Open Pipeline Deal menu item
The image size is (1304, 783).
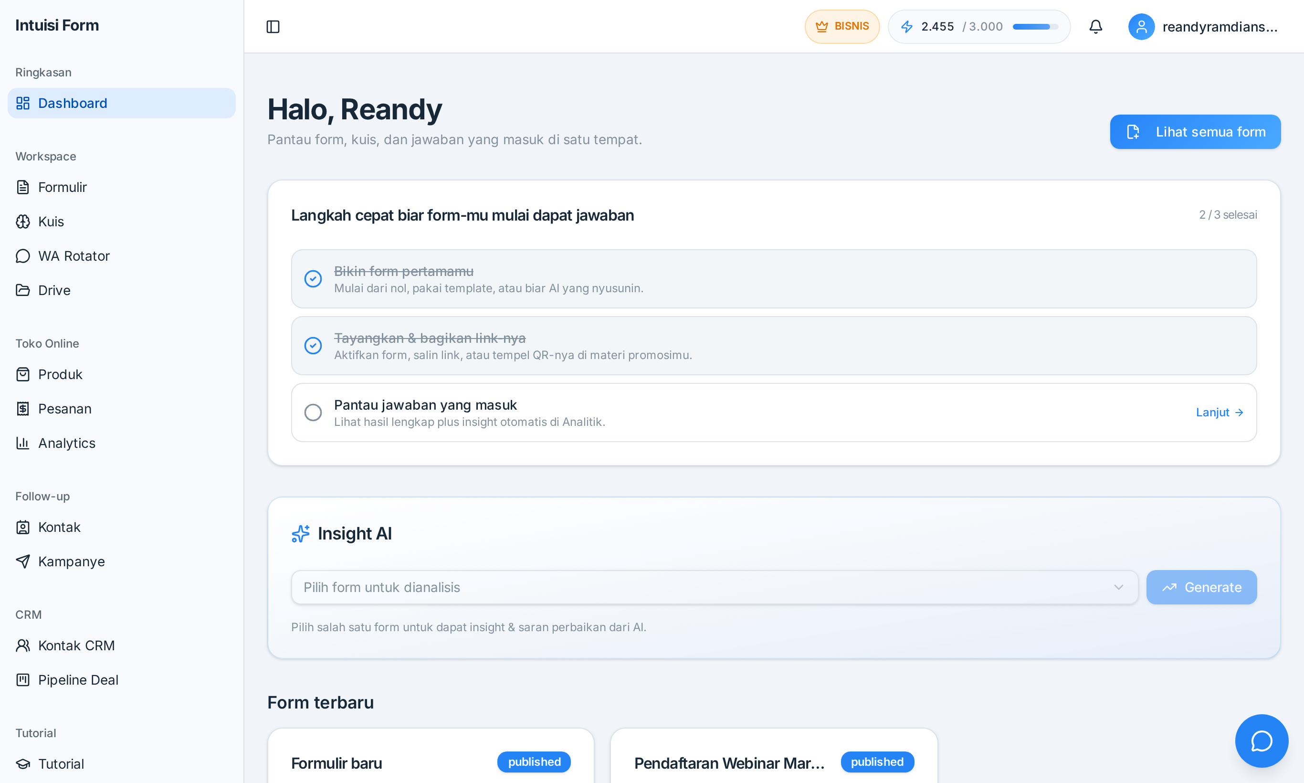pyautogui.click(x=121, y=680)
